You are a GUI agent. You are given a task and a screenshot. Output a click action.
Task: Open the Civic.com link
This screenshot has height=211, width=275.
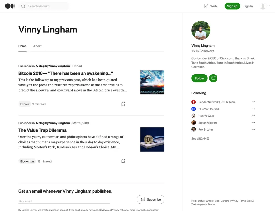pyautogui.click(x=226, y=58)
